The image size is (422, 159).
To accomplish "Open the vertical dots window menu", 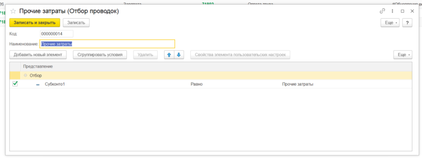I will pyautogui.click(x=392, y=11).
